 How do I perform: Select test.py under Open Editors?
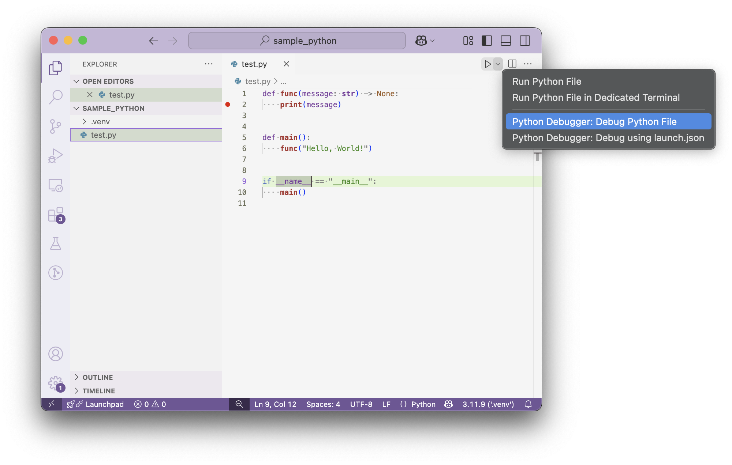[x=146, y=95]
